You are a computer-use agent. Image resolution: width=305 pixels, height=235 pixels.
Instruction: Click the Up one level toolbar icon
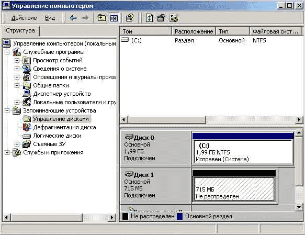[101, 18]
